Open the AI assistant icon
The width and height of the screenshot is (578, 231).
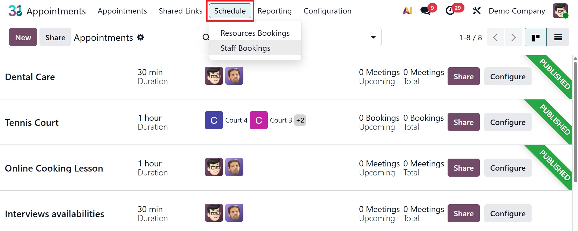click(407, 11)
